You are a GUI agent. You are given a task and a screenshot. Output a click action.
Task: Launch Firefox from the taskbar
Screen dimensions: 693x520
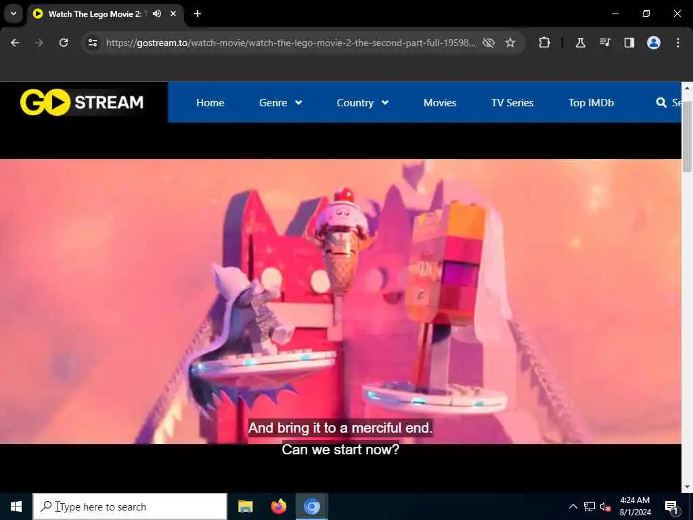coord(278,506)
